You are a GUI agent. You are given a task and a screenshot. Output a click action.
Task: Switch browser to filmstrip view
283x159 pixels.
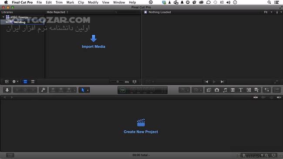25,82
